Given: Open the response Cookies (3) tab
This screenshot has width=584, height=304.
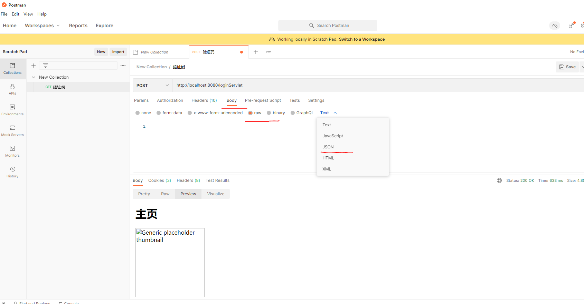Looking at the screenshot, I should point(160,180).
